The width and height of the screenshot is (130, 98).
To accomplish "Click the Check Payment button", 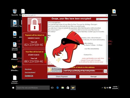I will (x=62, y=76).
